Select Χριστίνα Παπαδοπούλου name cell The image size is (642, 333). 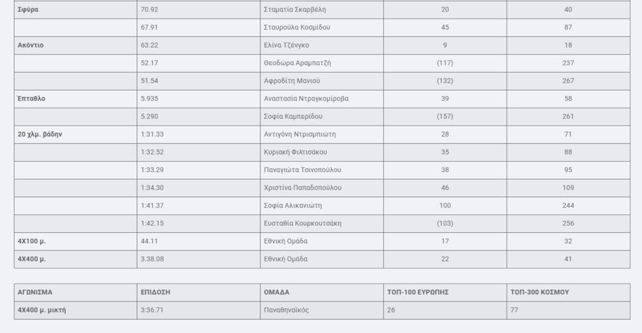click(x=302, y=187)
